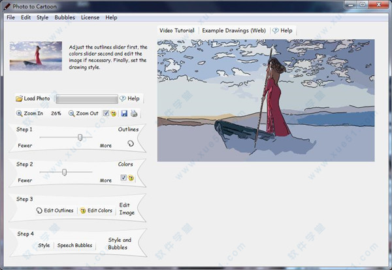Click Edit Outlines button

point(55,211)
